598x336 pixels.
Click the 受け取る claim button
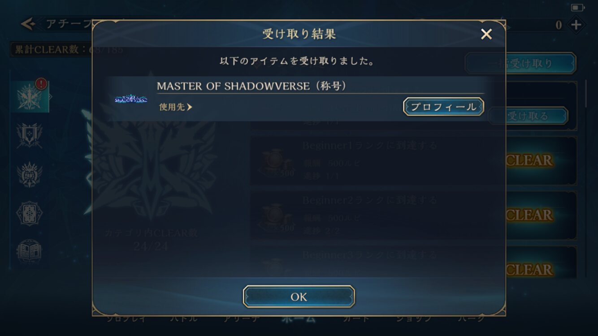[x=528, y=116]
